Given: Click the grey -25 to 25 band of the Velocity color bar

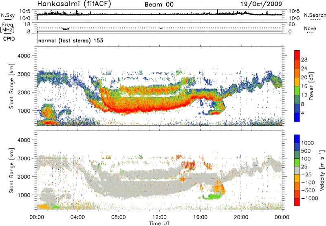Looking at the screenshot, I should (297, 170).
